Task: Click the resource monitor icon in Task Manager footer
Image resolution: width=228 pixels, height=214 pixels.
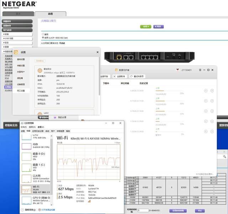Action: [x=40, y=210]
